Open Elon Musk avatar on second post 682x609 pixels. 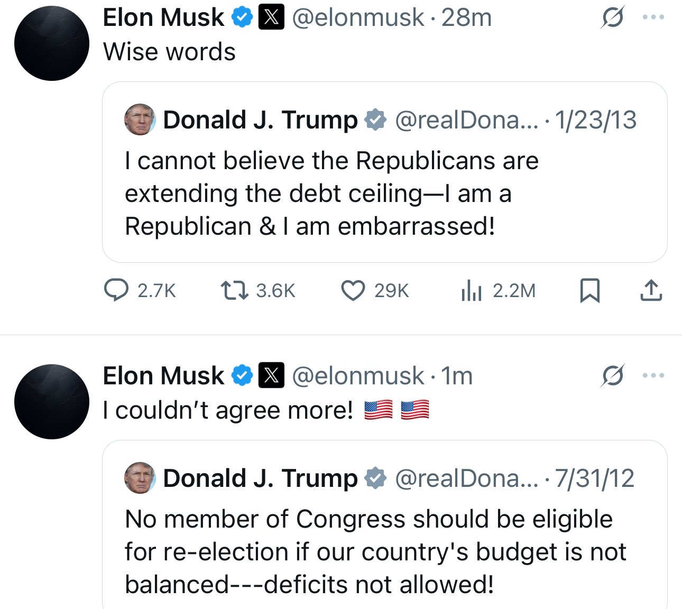(52, 402)
